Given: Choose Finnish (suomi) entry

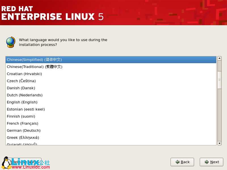Looking at the screenshot, I should [111, 116].
